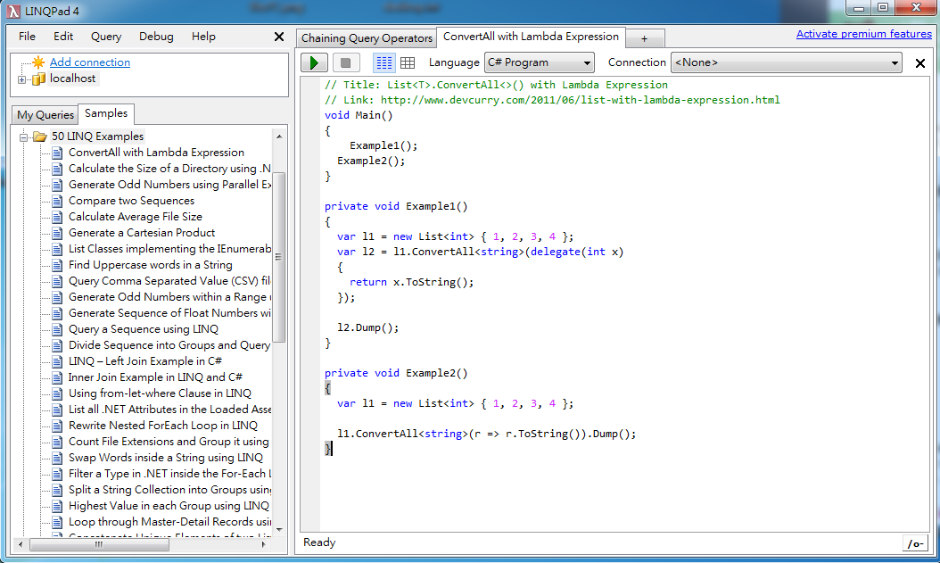Viewport: 940px width, 563px height.
Task: Click the samples list vertical scrollbar thumb
Action: (x=279, y=257)
